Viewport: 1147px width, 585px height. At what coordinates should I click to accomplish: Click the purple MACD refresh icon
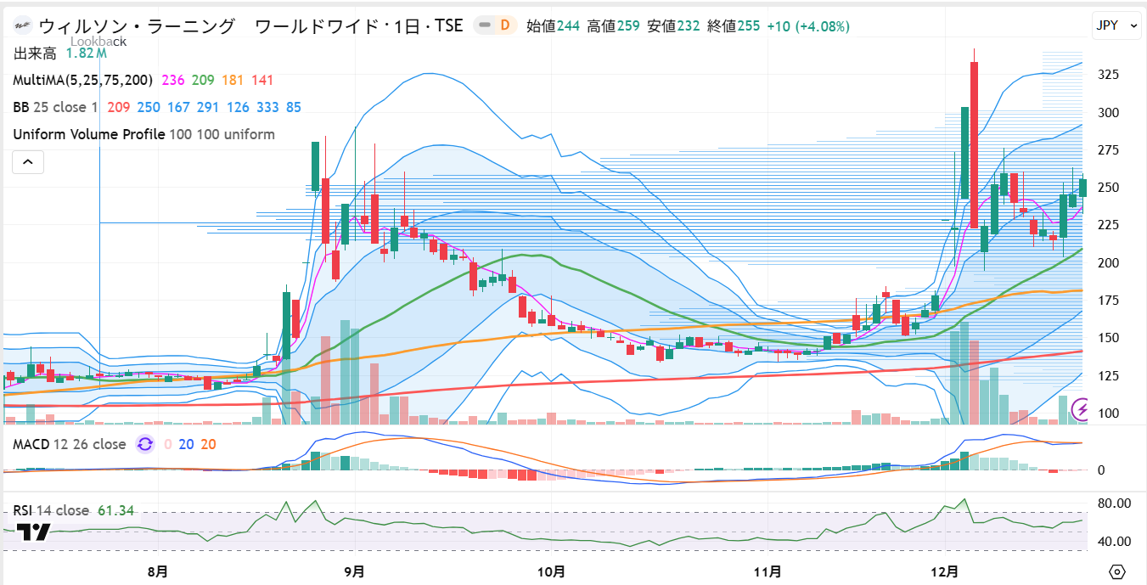[145, 444]
